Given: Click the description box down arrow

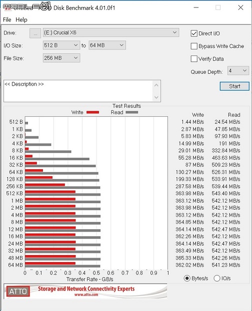Looking at the screenshot, I should coord(156,97).
